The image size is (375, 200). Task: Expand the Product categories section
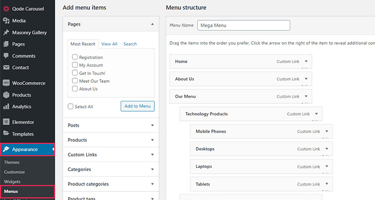[152, 184]
